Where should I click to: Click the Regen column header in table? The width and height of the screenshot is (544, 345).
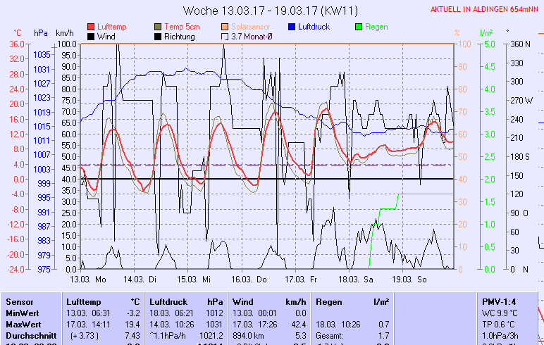coord(330,301)
